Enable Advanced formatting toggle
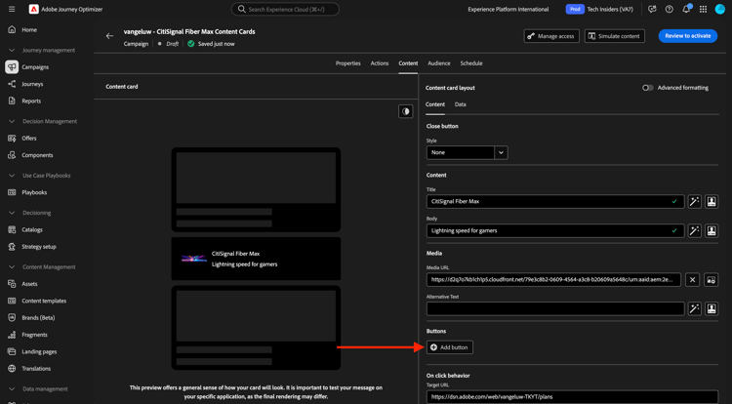 (647, 88)
